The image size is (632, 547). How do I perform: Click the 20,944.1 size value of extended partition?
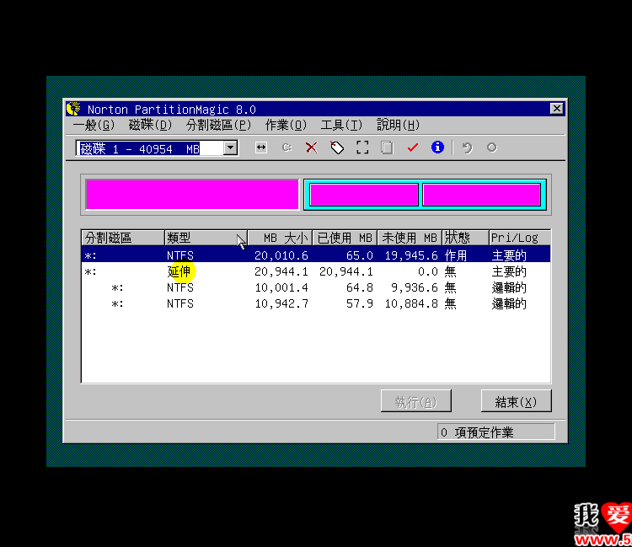[x=281, y=271]
